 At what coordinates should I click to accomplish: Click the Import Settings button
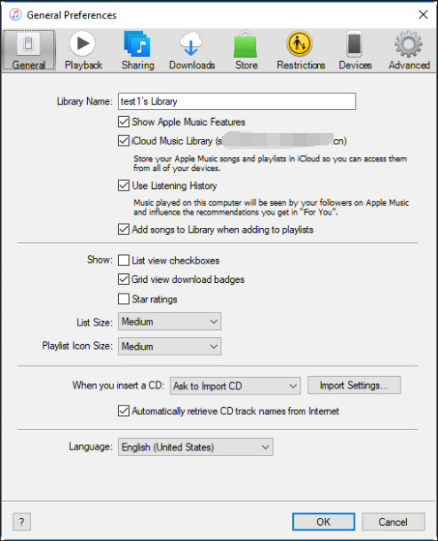(x=354, y=385)
